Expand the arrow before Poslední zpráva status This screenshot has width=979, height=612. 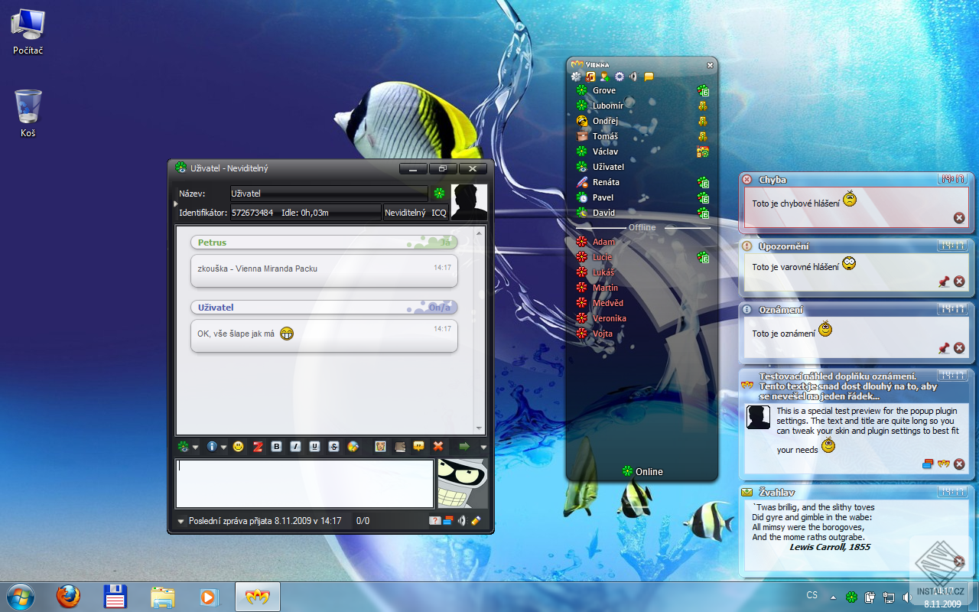pos(181,522)
